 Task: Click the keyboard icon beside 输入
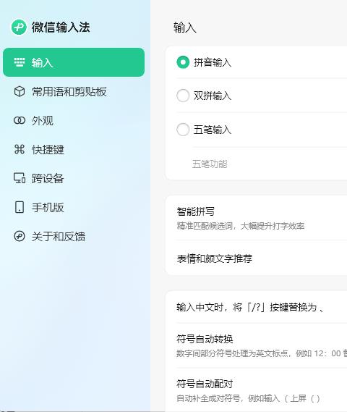(20, 62)
